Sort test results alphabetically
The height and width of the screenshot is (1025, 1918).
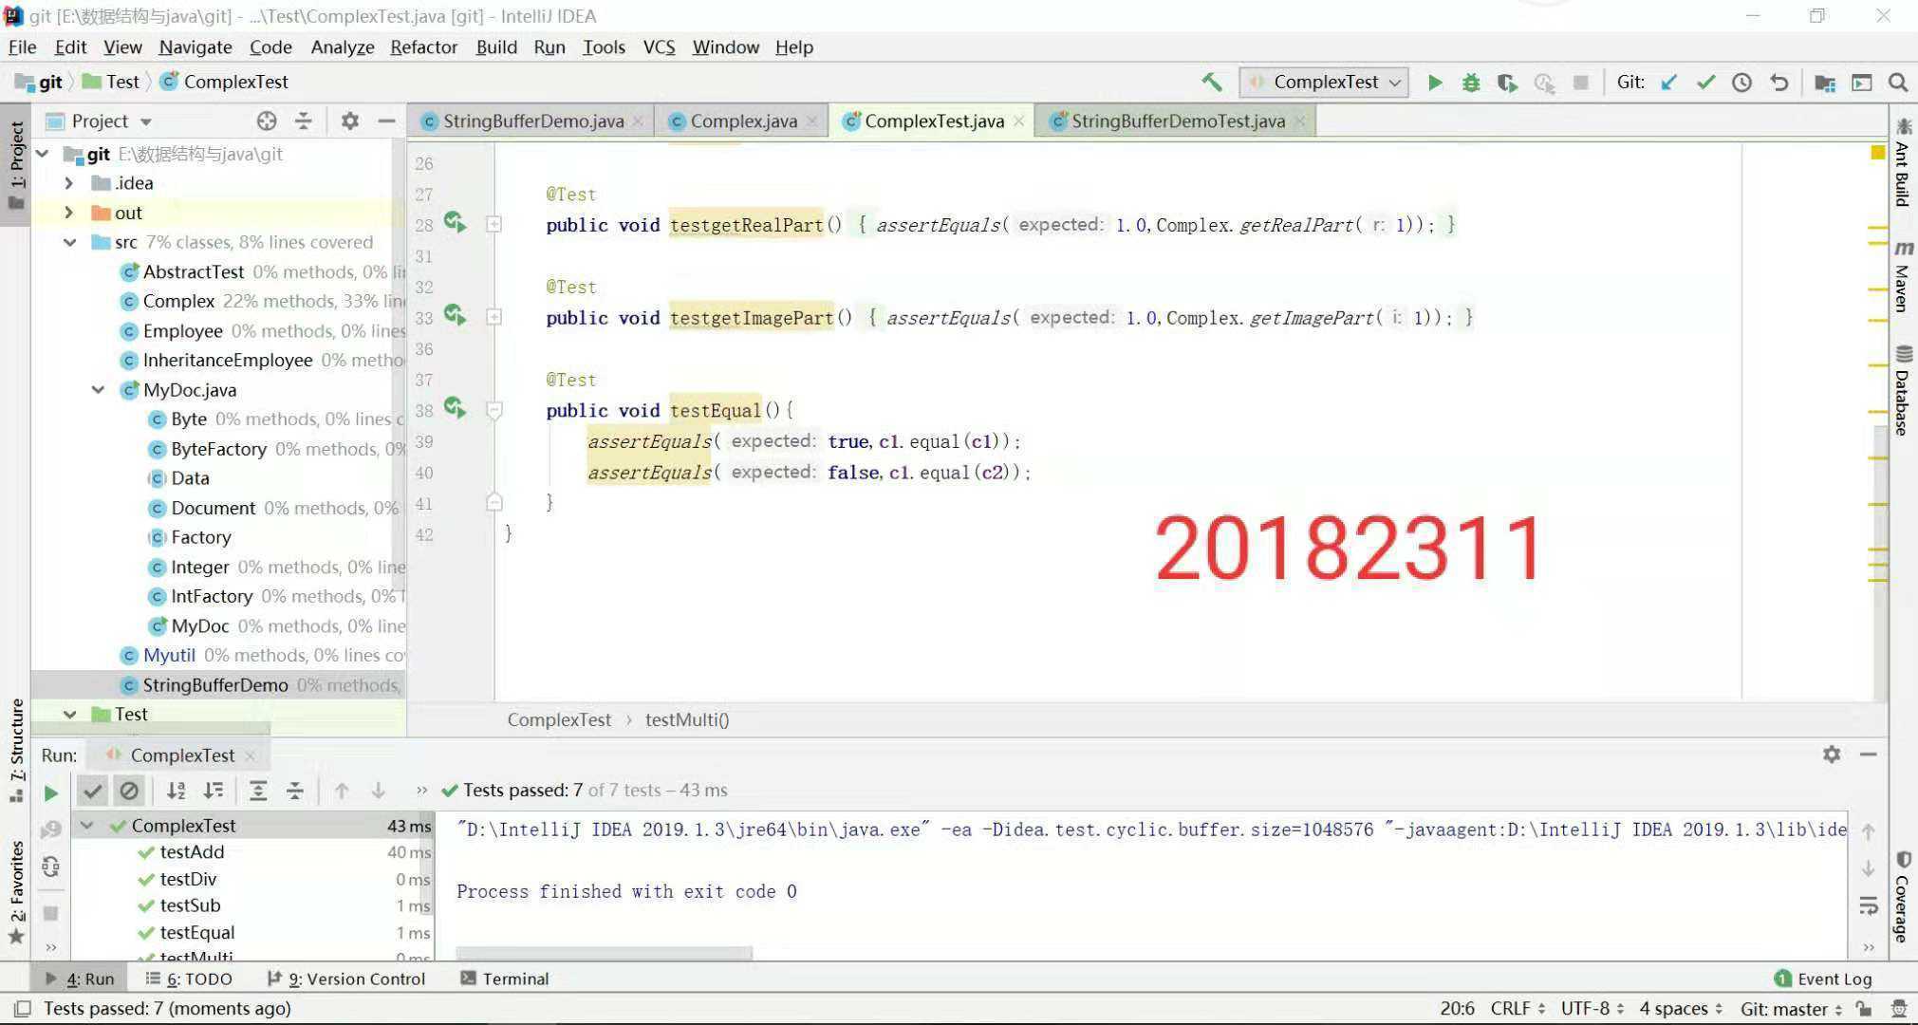[x=177, y=791]
